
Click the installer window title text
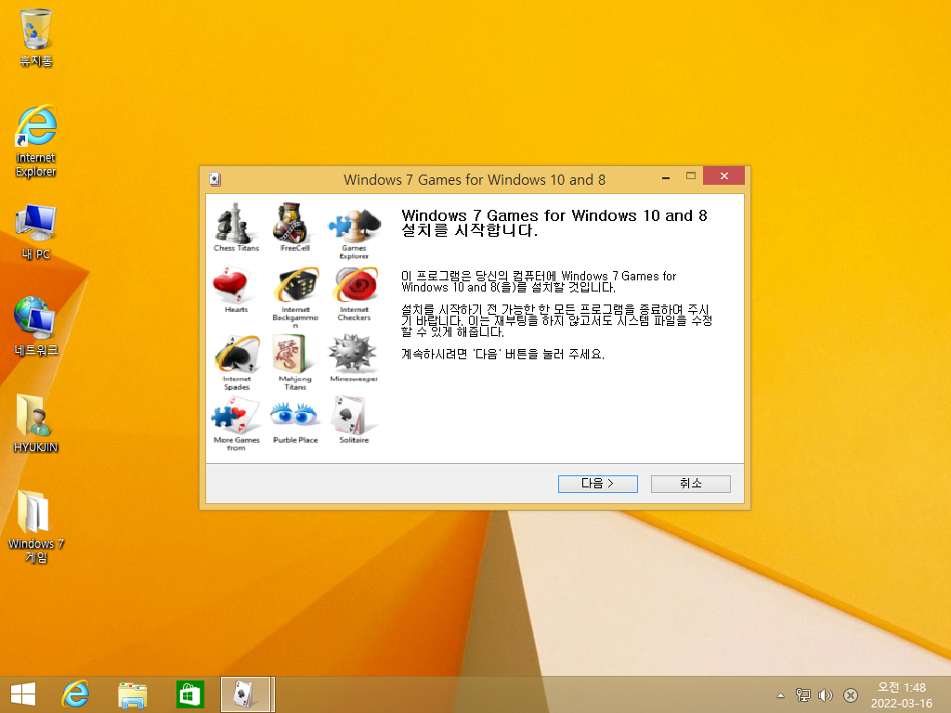pos(475,179)
